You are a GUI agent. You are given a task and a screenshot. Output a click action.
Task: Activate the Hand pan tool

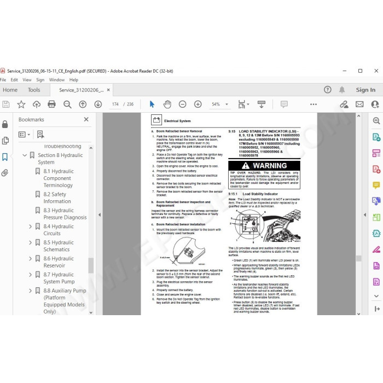tap(167, 105)
